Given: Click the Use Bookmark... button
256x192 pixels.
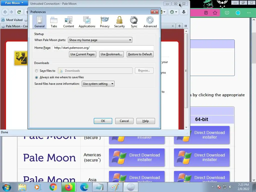Looking at the screenshot, I should pyautogui.click(x=111, y=54).
